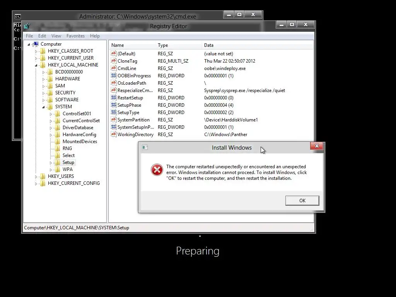Click the SetupPhase DWORD icon

point(114,104)
